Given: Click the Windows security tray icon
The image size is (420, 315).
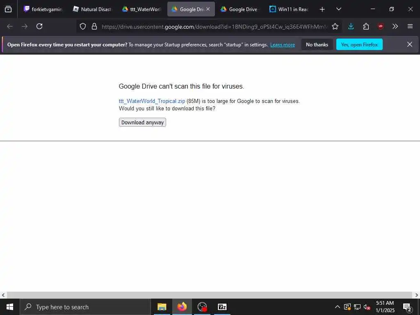Looking at the screenshot, I should tap(347, 307).
